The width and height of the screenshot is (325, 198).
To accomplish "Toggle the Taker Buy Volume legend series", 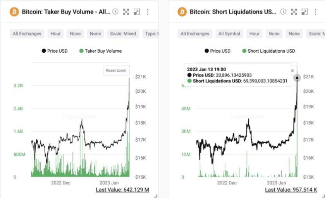I will pos(100,51).
